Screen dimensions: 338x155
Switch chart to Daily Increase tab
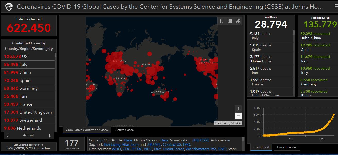tap(287, 147)
